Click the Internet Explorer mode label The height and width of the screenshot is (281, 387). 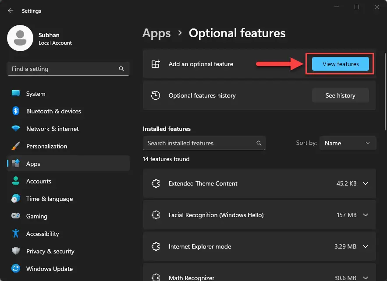point(200,246)
